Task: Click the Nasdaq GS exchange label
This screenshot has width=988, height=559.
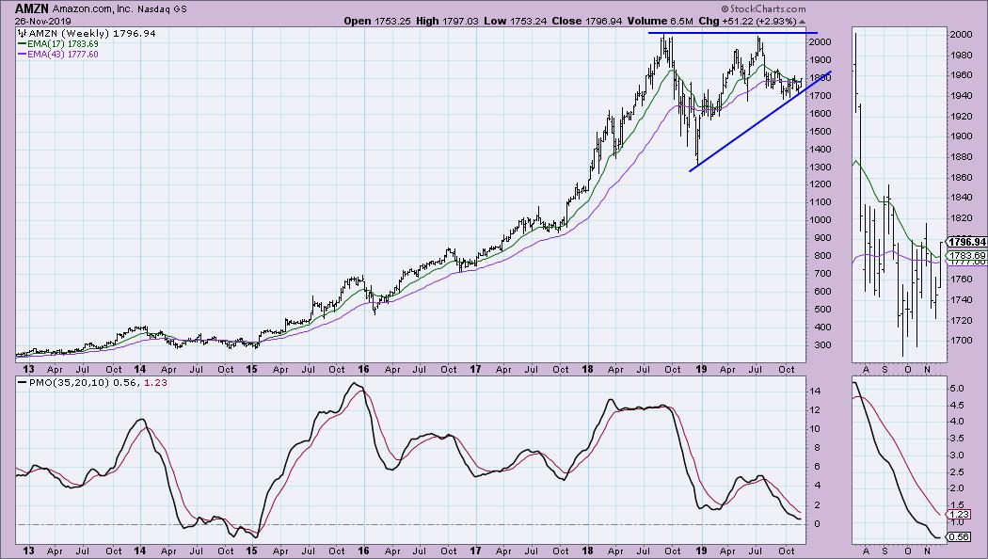Action: tap(162, 9)
